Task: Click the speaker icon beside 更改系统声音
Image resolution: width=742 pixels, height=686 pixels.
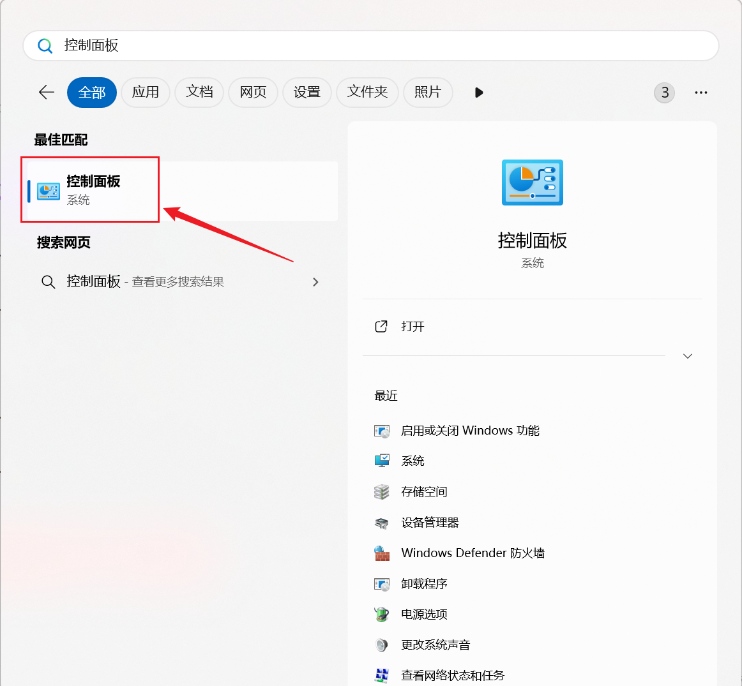Action: 382,645
